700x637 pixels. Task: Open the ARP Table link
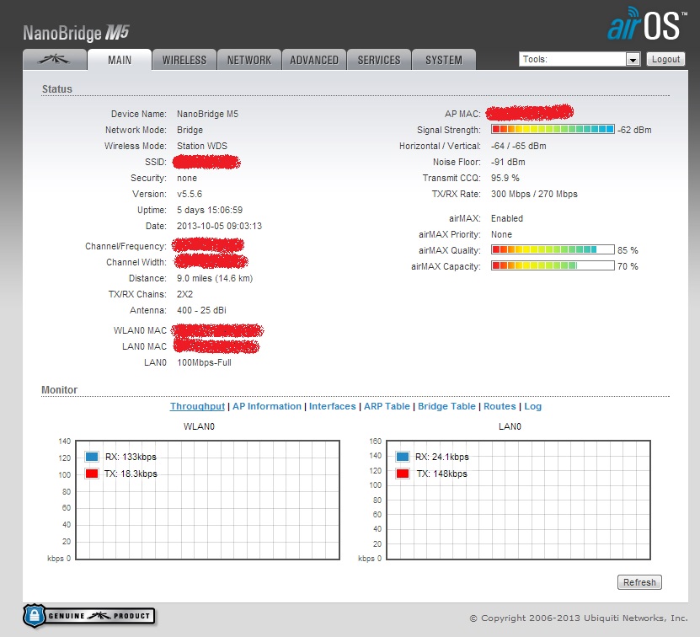[x=387, y=406]
